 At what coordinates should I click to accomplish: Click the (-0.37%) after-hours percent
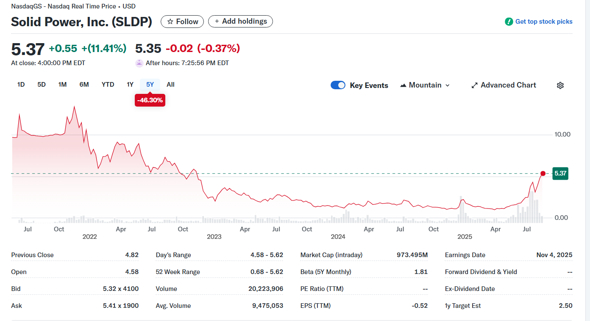coord(219,49)
